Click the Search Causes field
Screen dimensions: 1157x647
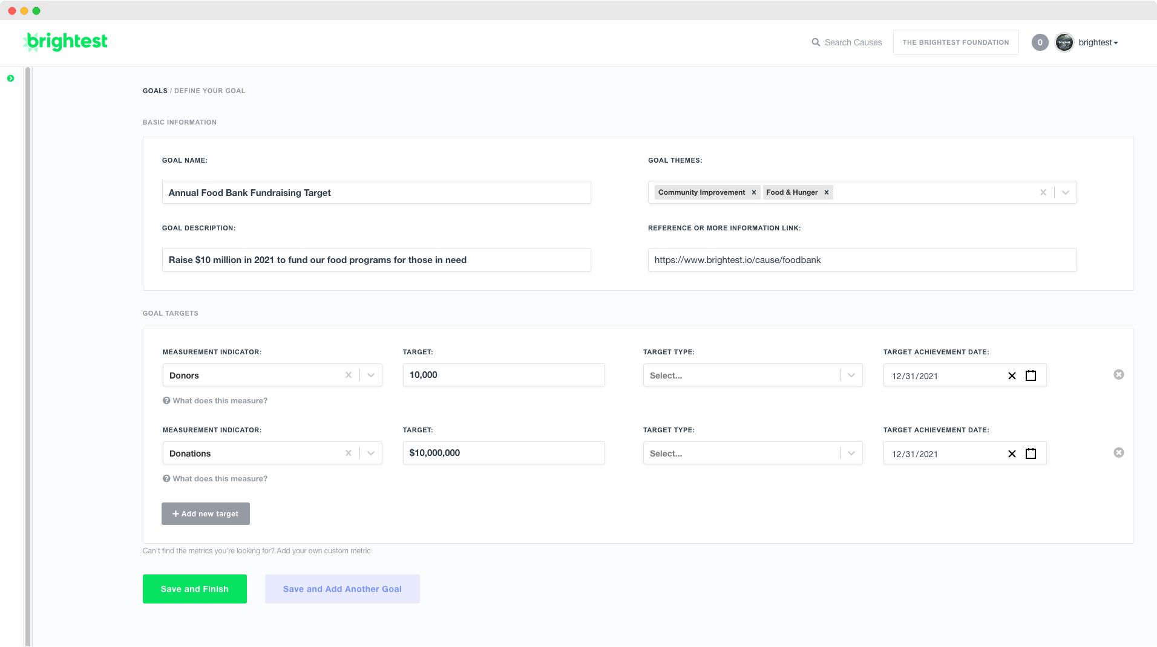[853, 42]
